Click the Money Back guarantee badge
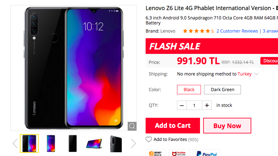 pyautogui.click(x=155, y=153)
